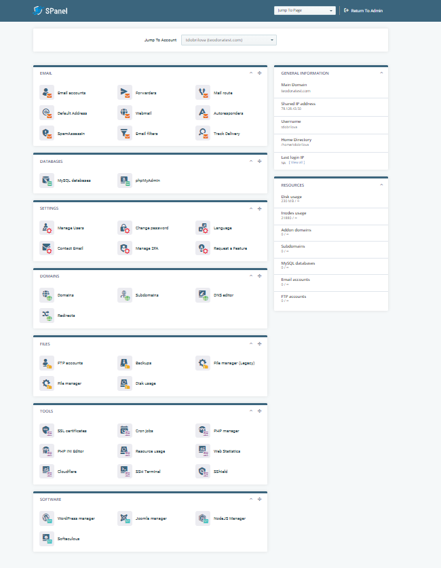441x568 pixels.
Task: Open the PHP manager icon
Action: point(203,431)
